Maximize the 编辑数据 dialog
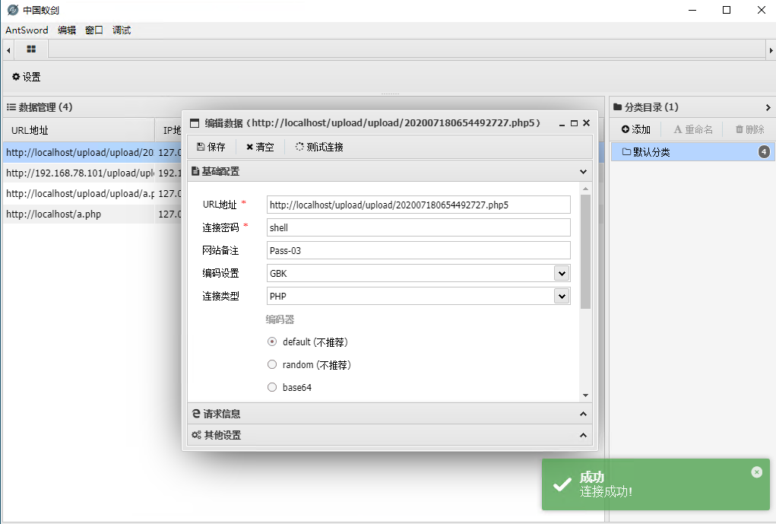Viewport: 776px width, 524px height. 574,123
